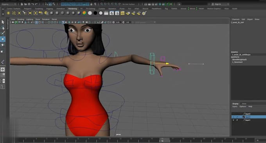The image size is (266, 143).
Task: Select the Scale tool in toolbox
Action: (x=2, y=51)
